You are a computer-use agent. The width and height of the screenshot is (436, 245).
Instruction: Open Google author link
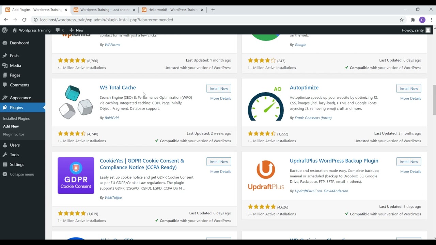[300, 45]
